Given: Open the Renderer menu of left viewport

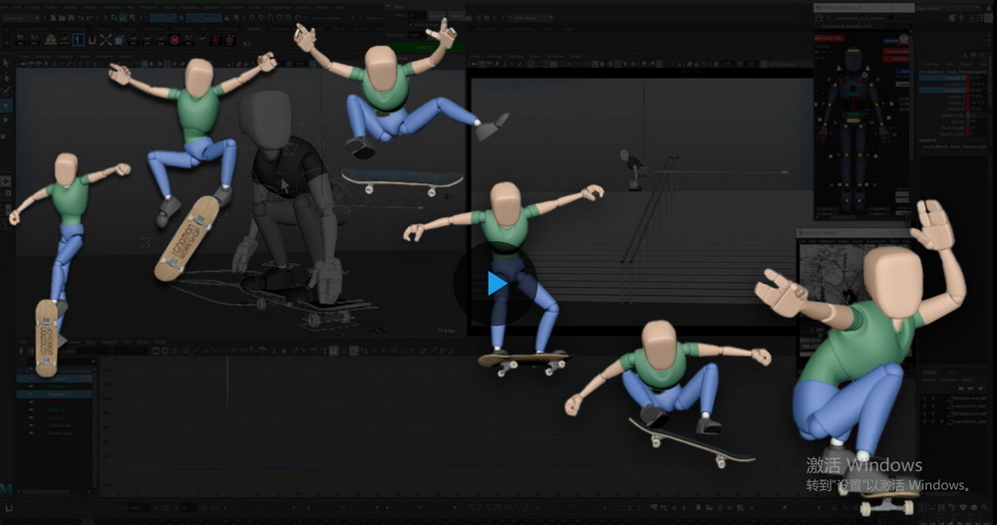Looking at the screenshot, I should (105, 57).
